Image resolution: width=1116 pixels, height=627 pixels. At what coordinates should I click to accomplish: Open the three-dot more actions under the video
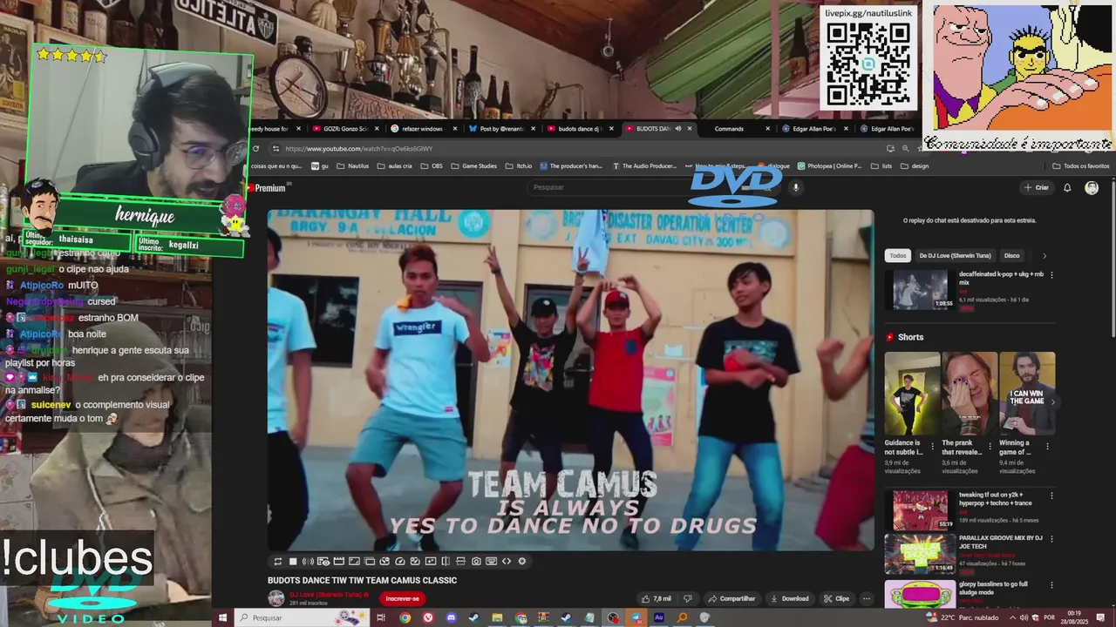866,599
